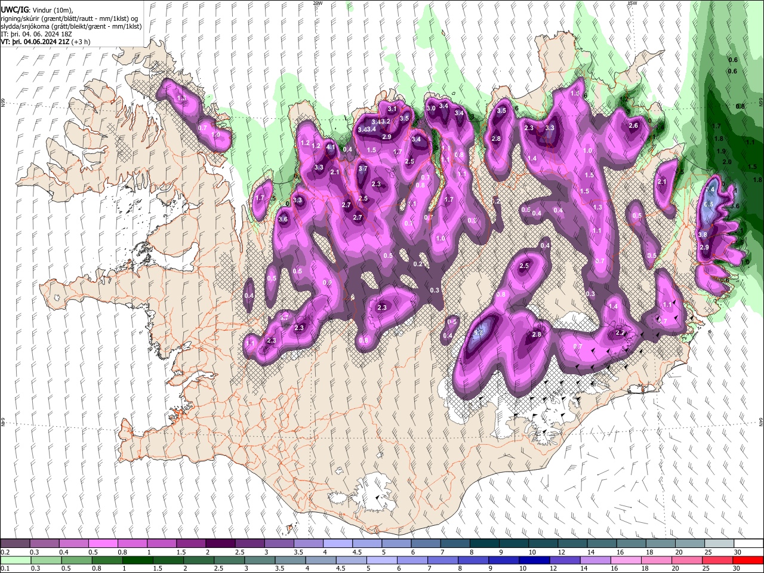Select the pale green first swatch of the lower legend row
This screenshot has height=573, width=764.
click(16, 560)
